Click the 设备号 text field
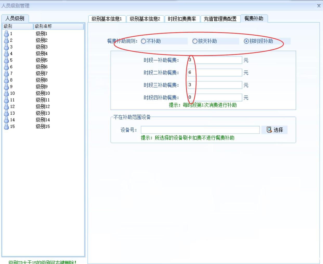This screenshot has height=264, width=323. [200, 130]
